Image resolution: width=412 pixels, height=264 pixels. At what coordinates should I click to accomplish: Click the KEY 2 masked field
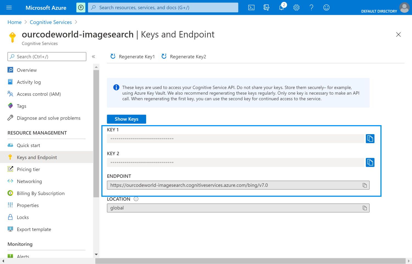tap(236, 162)
